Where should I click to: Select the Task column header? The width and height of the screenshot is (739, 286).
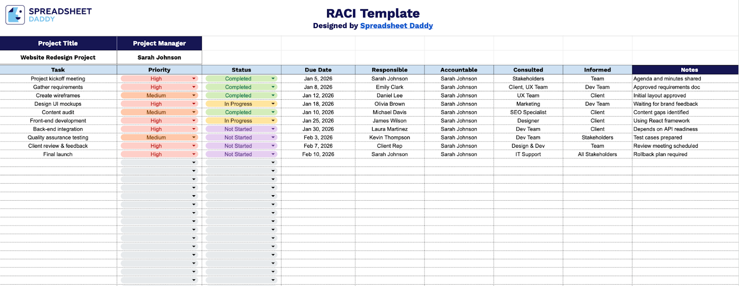point(58,70)
